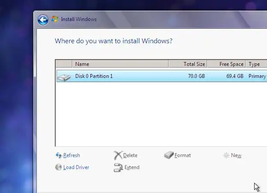
Task: Select the Disk 0 Partition 1 row
Action: pos(162,76)
